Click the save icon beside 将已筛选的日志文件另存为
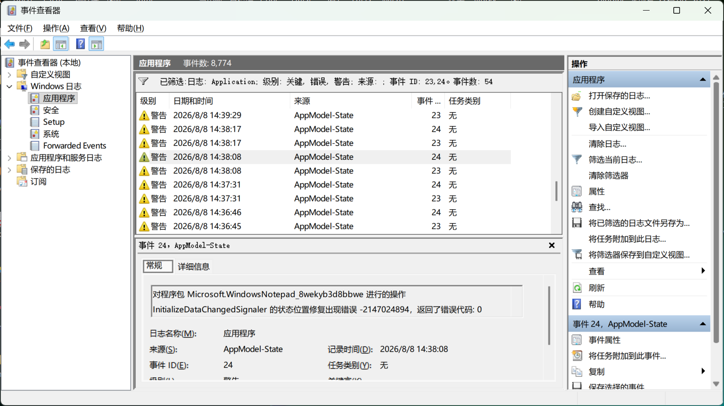Viewport: 724px width, 406px height. point(576,223)
